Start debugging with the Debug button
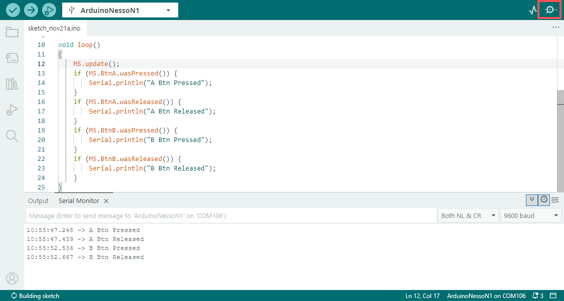Screen dimensions: 564x301 pos(49,10)
